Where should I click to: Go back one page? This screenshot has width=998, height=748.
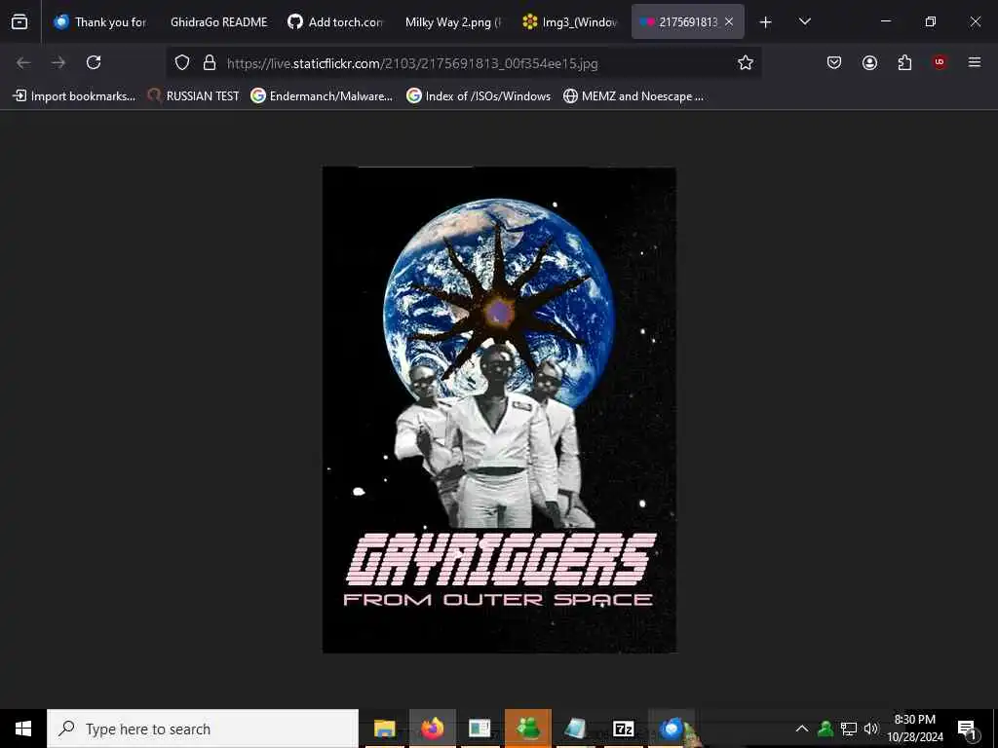coord(23,62)
